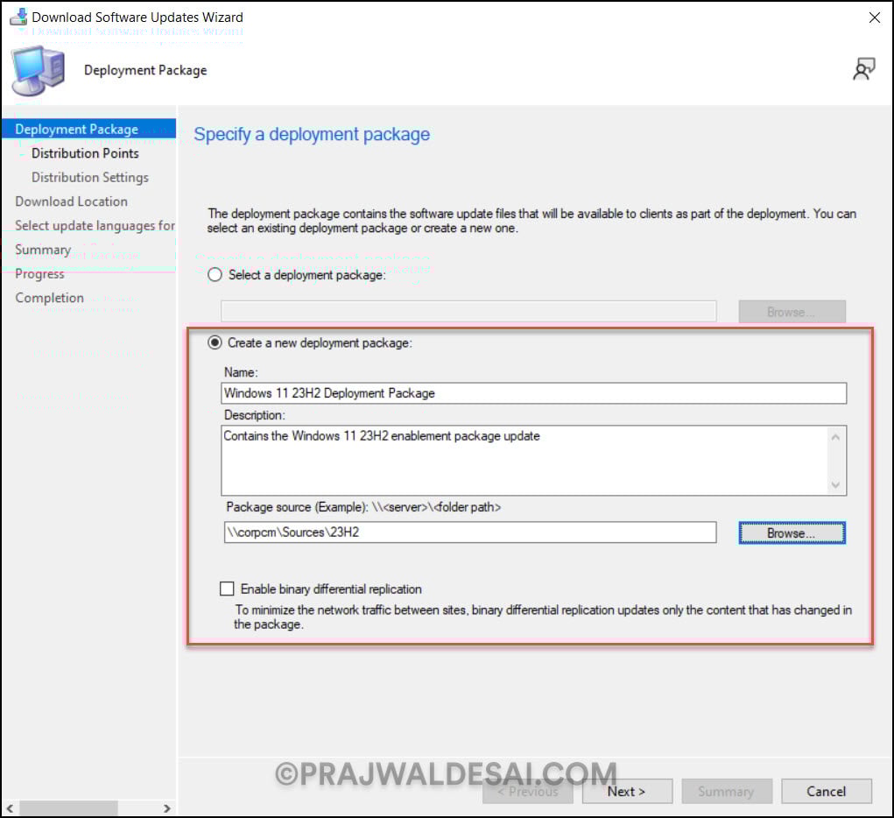Click the Package source path field
Image resolution: width=894 pixels, height=818 pixels.
tap(470, 532)
